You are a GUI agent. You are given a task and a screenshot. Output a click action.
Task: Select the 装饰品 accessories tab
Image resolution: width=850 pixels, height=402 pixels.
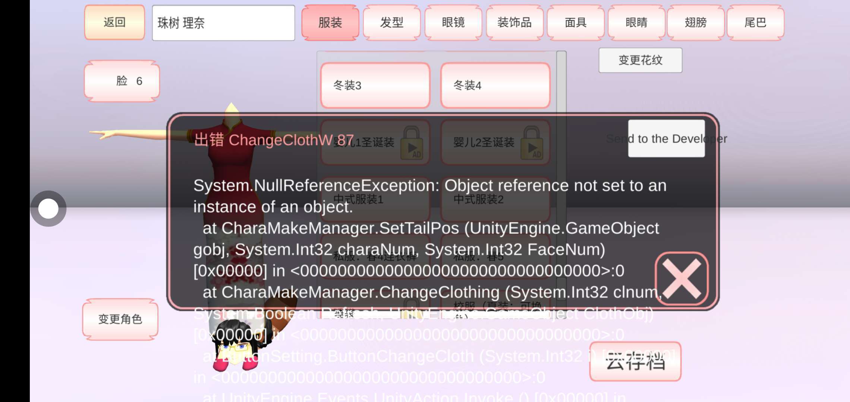click(x=514, y=22)
